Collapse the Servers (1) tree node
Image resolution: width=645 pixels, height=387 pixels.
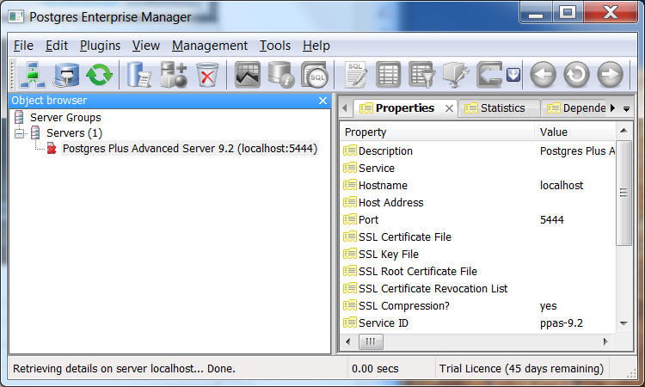19,133
